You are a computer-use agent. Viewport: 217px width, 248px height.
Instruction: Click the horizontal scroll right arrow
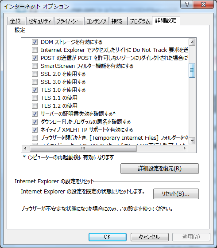click(x=184, y=148)
